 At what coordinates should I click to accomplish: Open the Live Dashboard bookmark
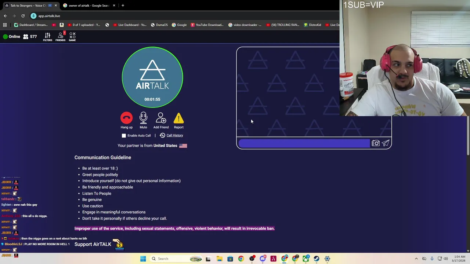tap(130, 25)
